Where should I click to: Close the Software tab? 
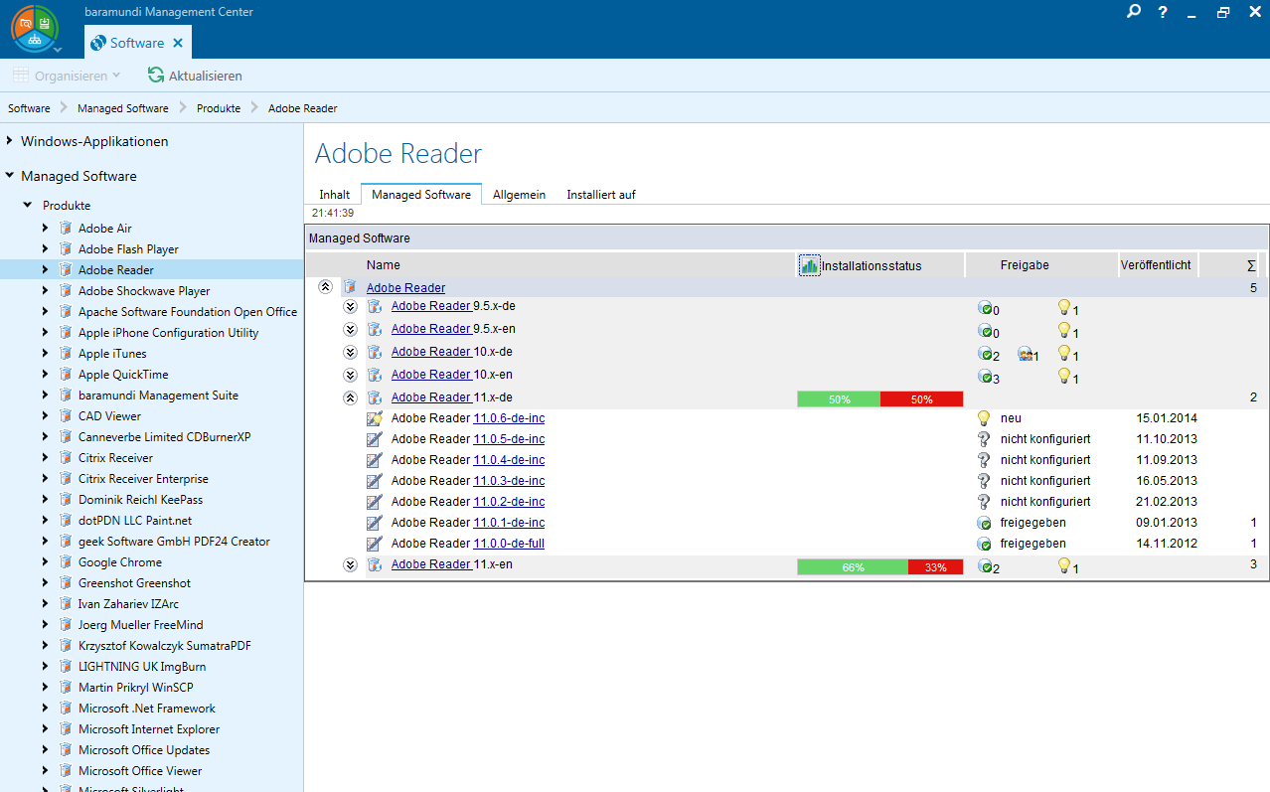pos(178,43)
